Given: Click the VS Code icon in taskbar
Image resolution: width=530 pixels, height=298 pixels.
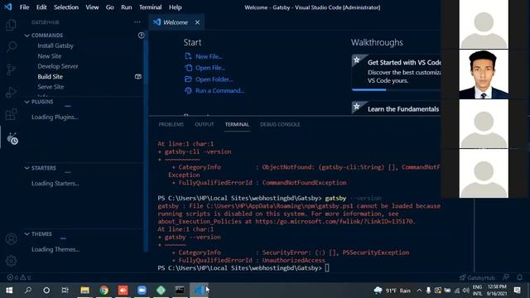Looking at the screenshot, I should [199, 290].
